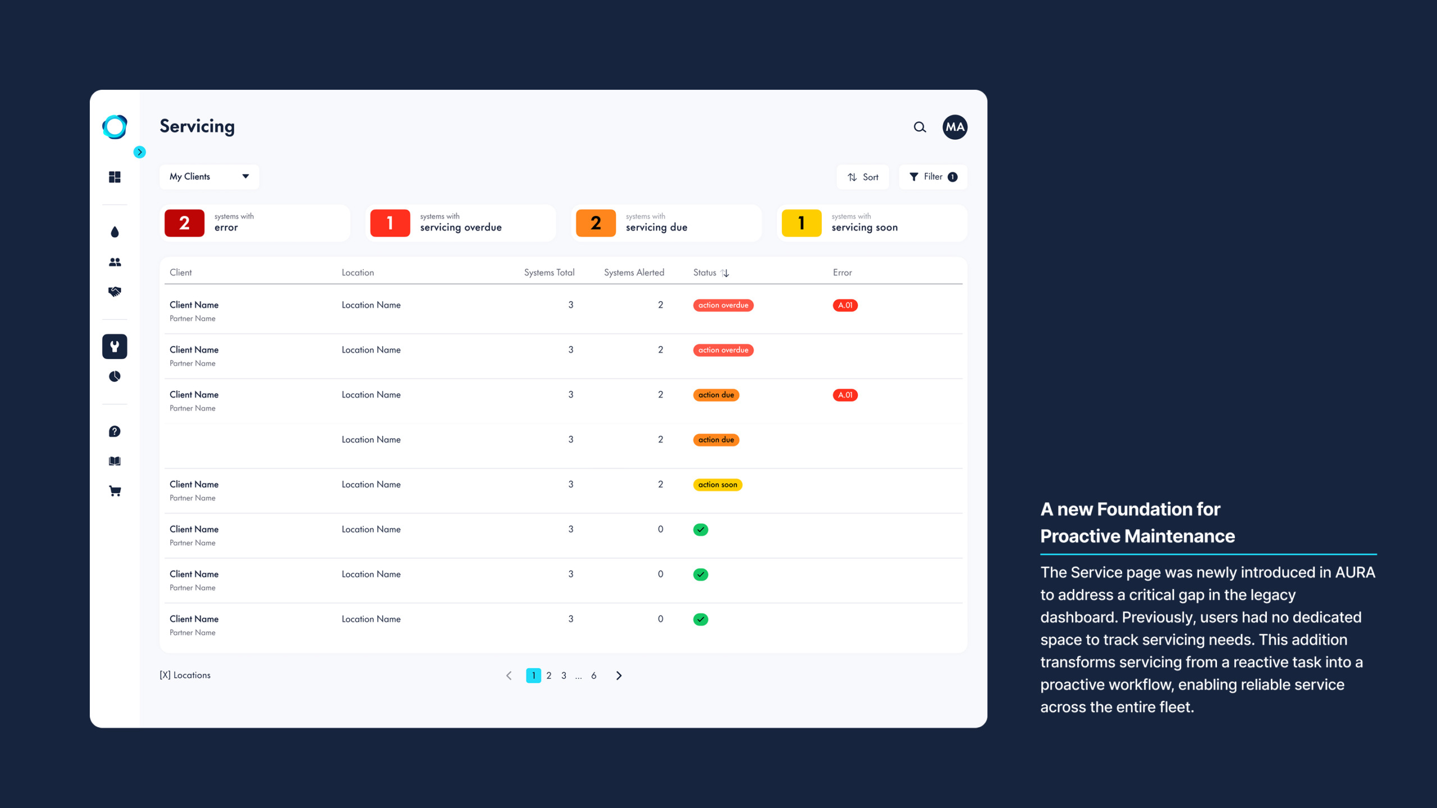Select the wrench servicing sidebar icon
The image size is (1437, 808).
coord(115,346)
